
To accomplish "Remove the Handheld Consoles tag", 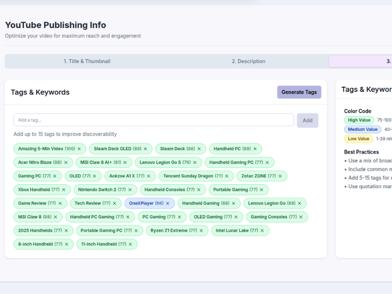I will (199, 190).
